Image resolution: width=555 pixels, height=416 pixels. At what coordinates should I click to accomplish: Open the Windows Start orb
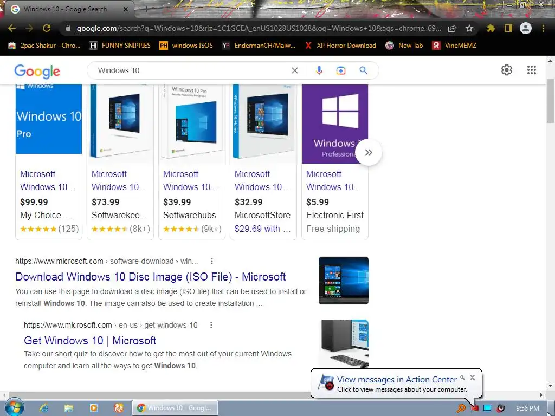click(14, 407)
